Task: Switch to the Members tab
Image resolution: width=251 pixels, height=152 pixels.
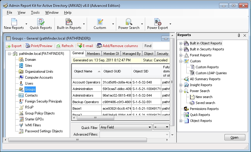Action: click(94, 54)
